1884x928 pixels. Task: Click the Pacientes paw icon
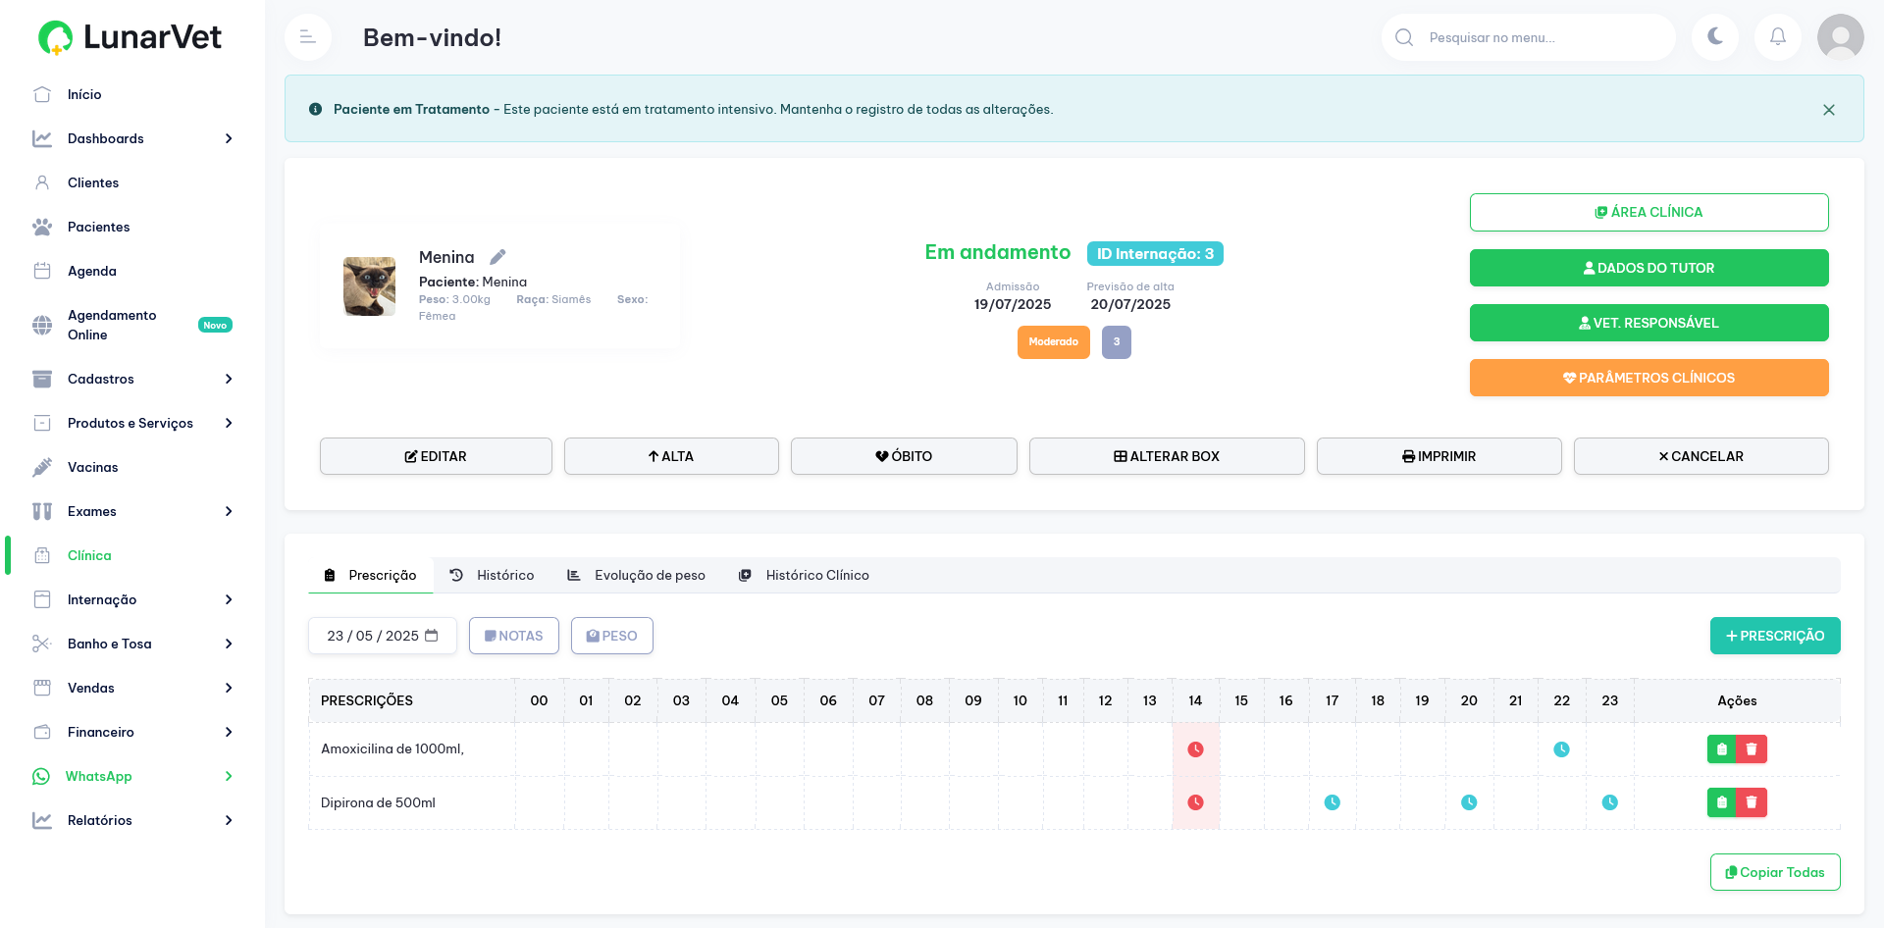tap(42, 227)
